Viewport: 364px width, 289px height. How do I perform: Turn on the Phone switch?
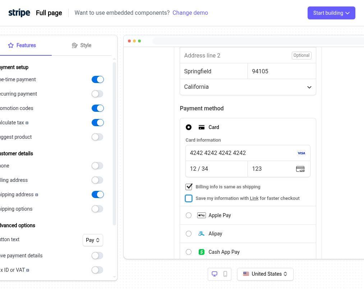[x=97, y=166]
